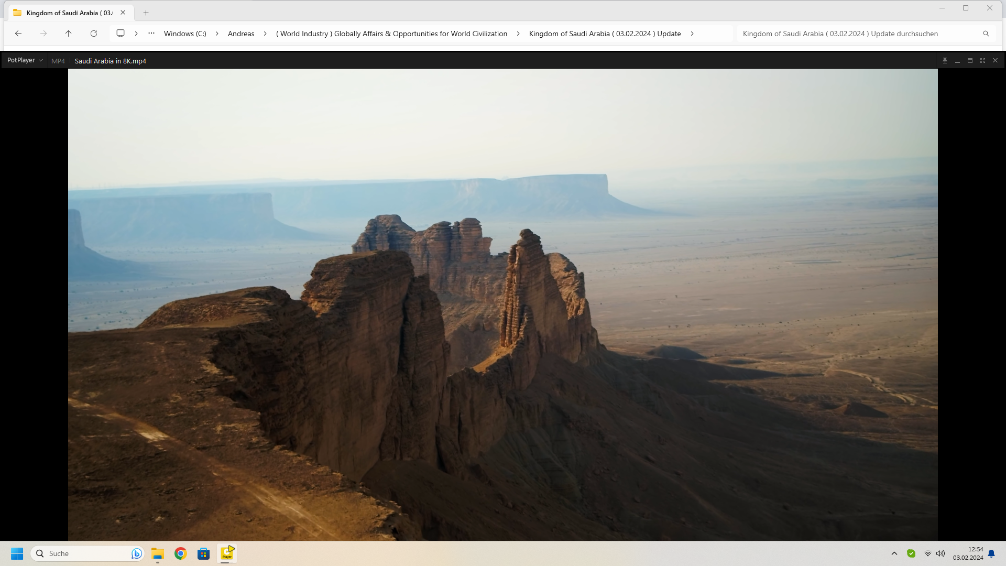
Task: Open Kingdom of Saudi Arabia Update breadcrumb
Action: 605,34
